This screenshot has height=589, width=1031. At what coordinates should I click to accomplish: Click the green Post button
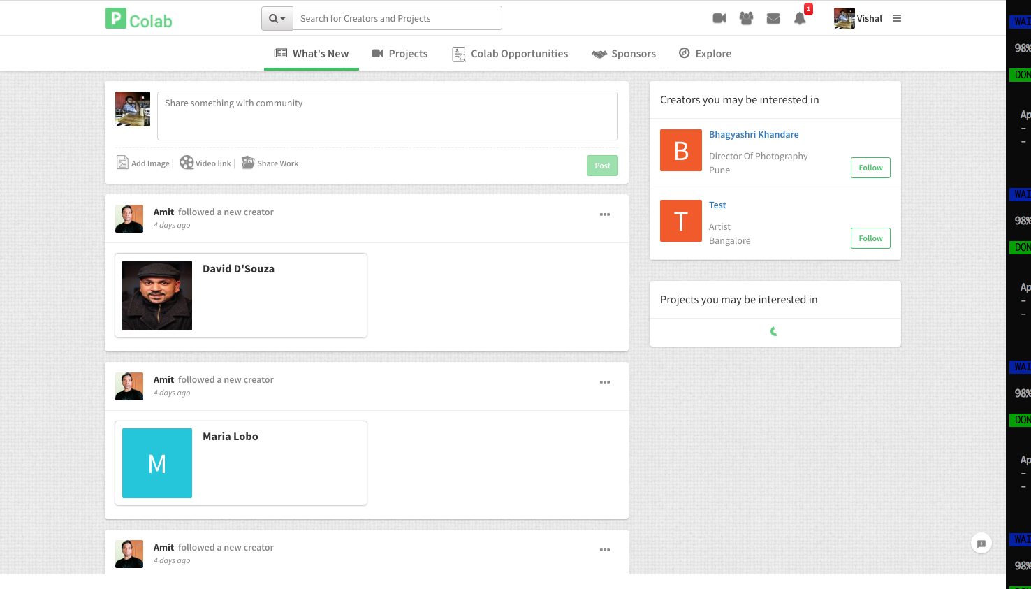pos(602,166)
